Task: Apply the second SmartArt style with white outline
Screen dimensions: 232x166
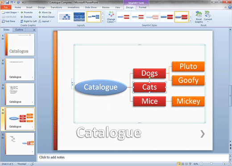Action: coord(138,17)
